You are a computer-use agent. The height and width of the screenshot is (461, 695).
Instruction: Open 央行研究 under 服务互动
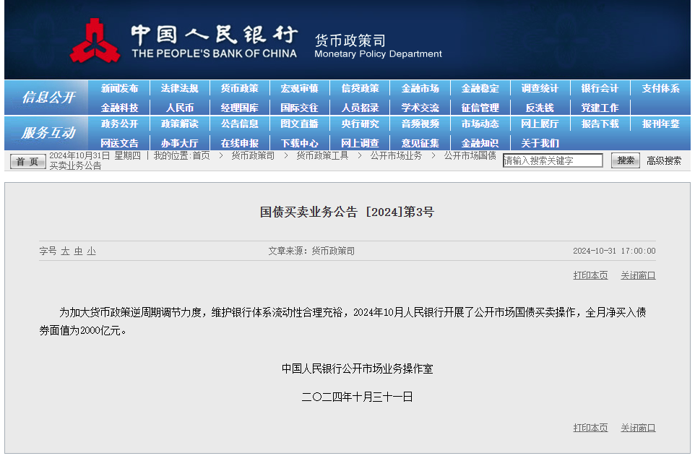(360, 124)
